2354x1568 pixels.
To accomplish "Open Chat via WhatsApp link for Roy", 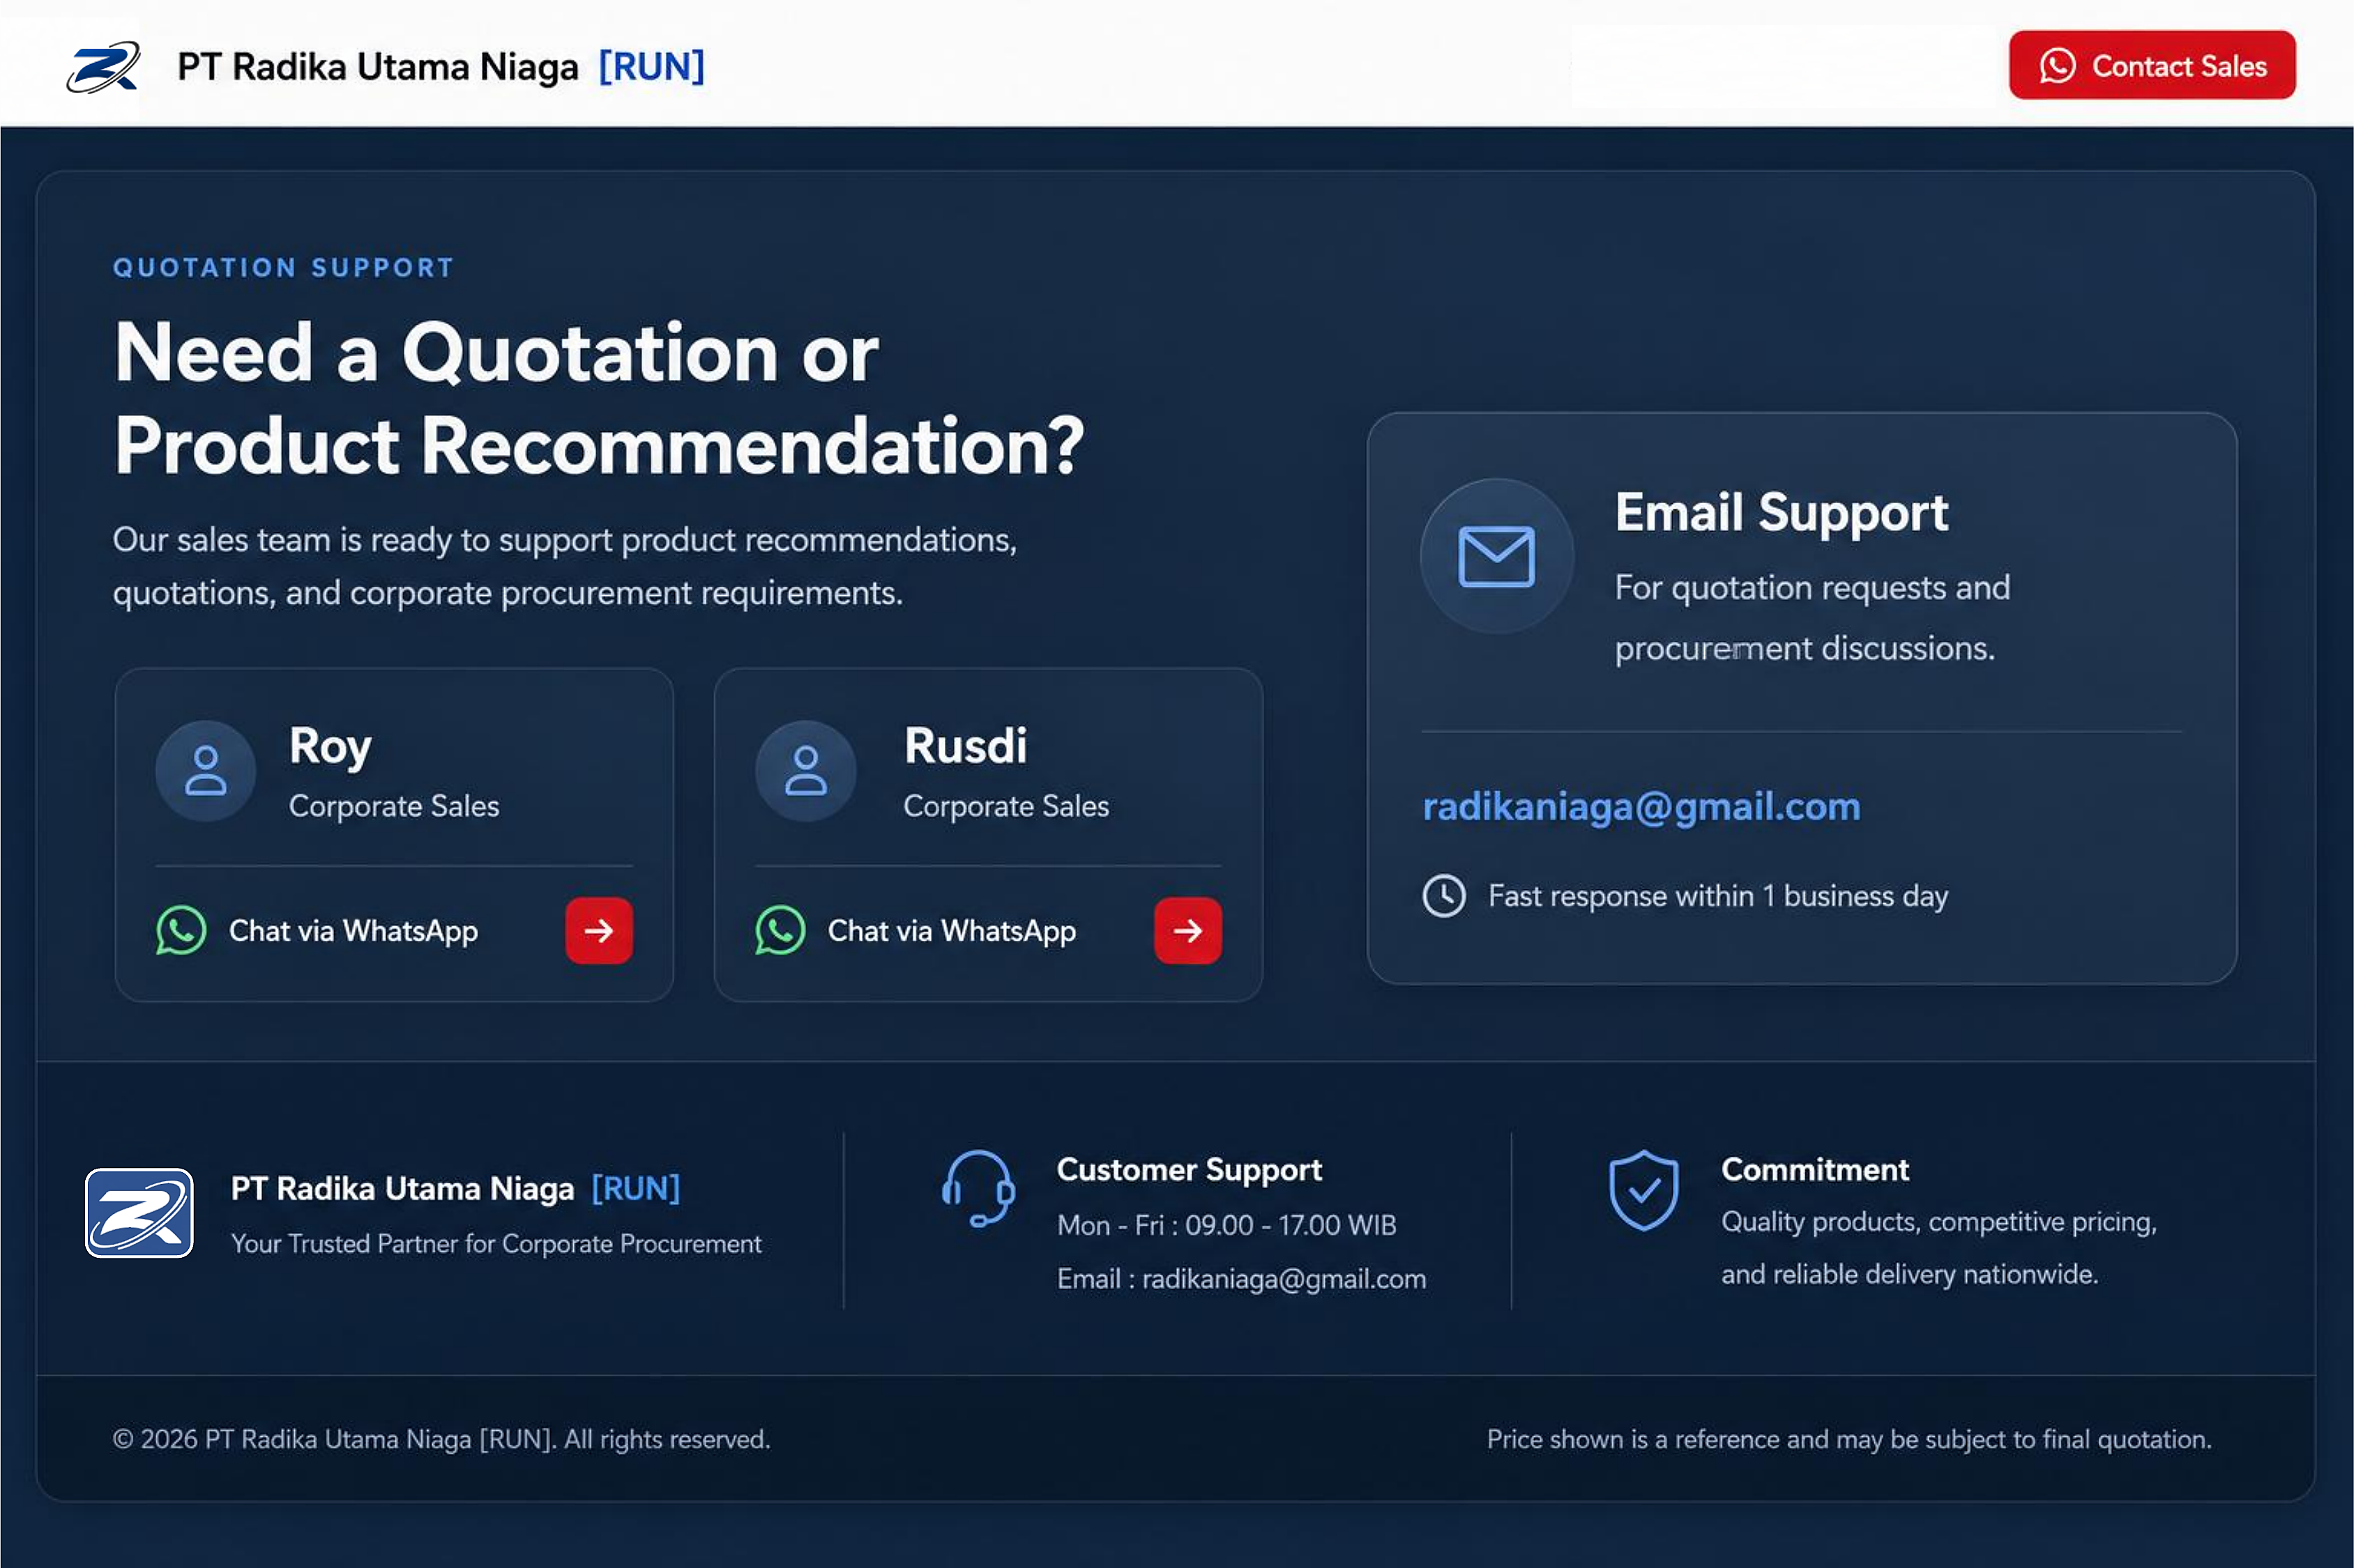I will point(353,931).
